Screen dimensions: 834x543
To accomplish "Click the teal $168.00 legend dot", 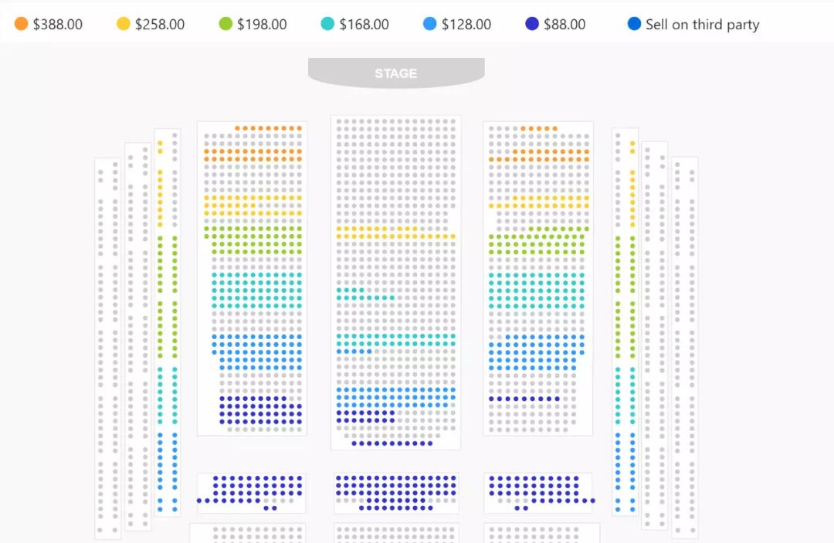I will click(327, 24).
